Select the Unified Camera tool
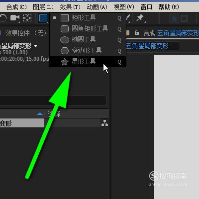This screenshot has height=199, width=199. (x=15, y=18)
